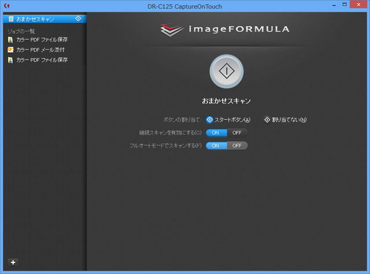
Task: Click the file icon of the first PDF ファイル保存 job
Action: pyautogui.click(x=10, y=40)
